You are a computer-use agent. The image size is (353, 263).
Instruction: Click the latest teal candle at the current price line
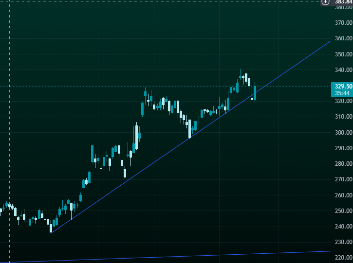pos(255,93)
